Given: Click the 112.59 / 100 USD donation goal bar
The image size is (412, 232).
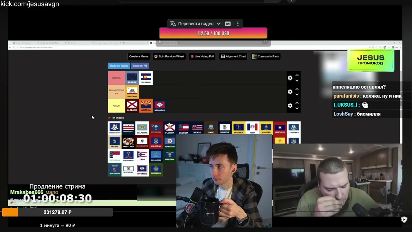Looking at the screenshot, I should (213, 33).
